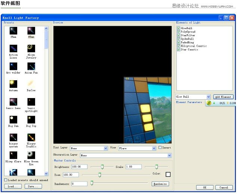This screenshot has height=194, width=237.
Task: Disable the FadedRing element
Action: tap(179, 43)
